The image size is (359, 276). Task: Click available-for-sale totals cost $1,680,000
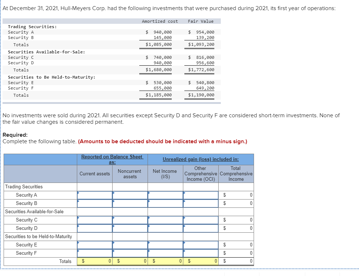[x=159, y=70]
